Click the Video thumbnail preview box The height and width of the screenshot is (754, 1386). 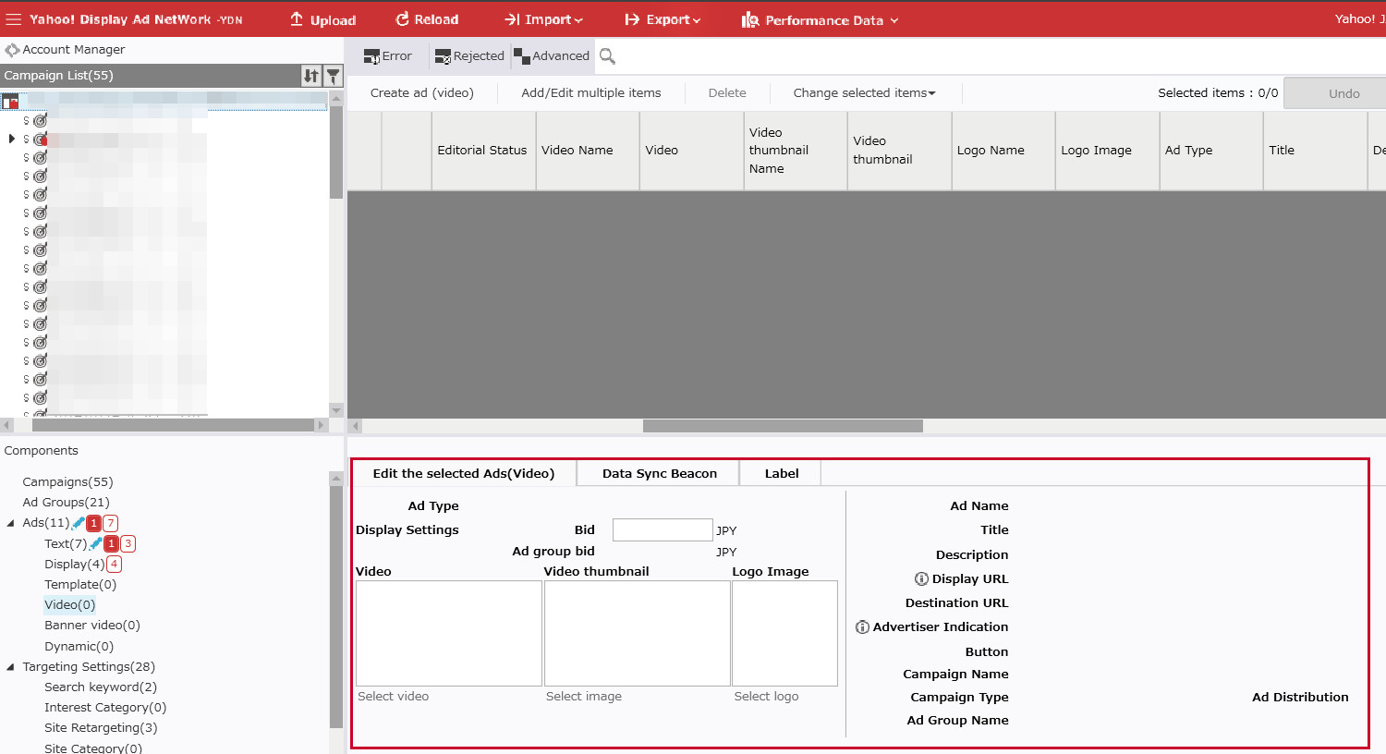coord(638,633)
